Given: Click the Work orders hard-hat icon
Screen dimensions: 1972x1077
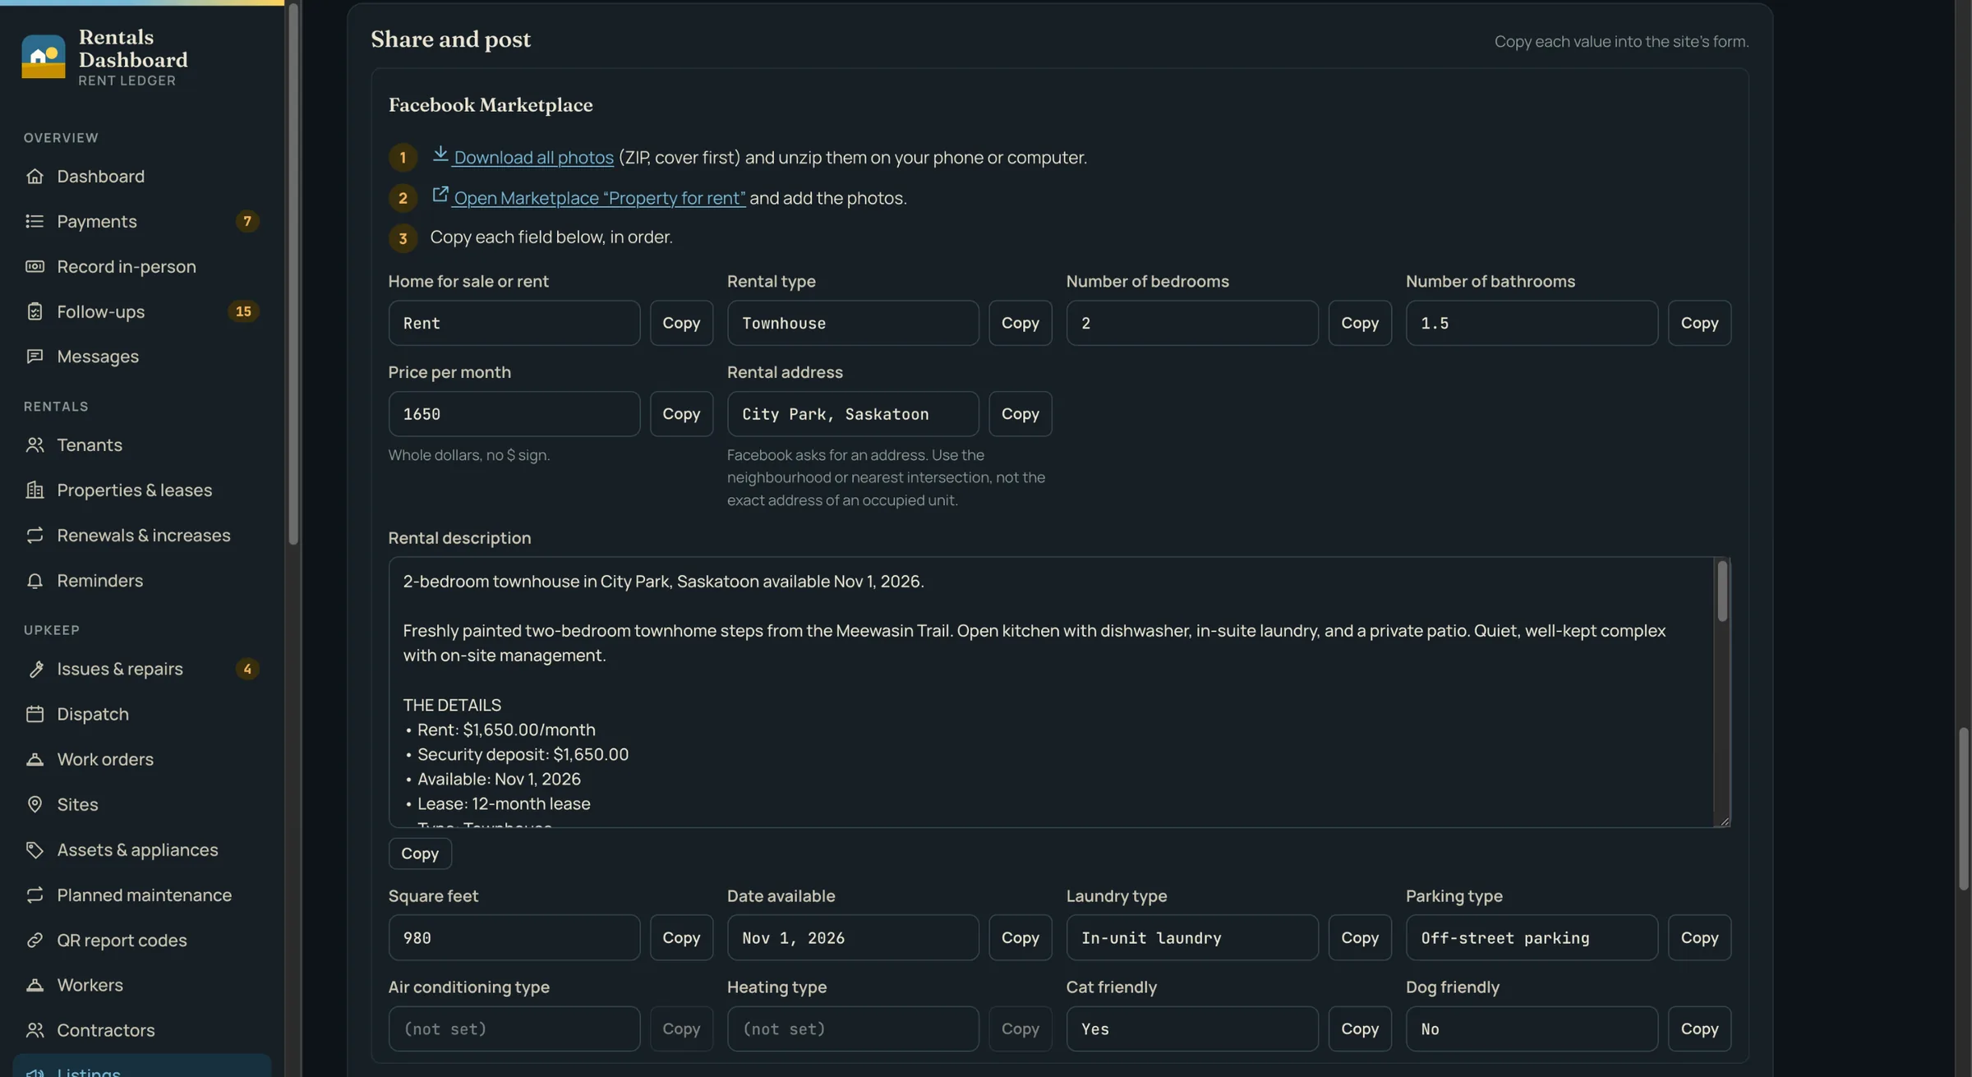Looking at the screenshot, I should [35, 760].
